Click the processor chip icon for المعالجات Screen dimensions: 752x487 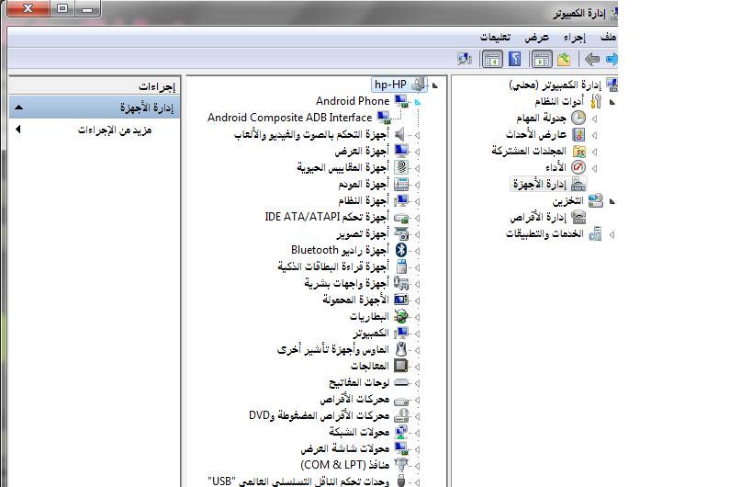(401, 366)
